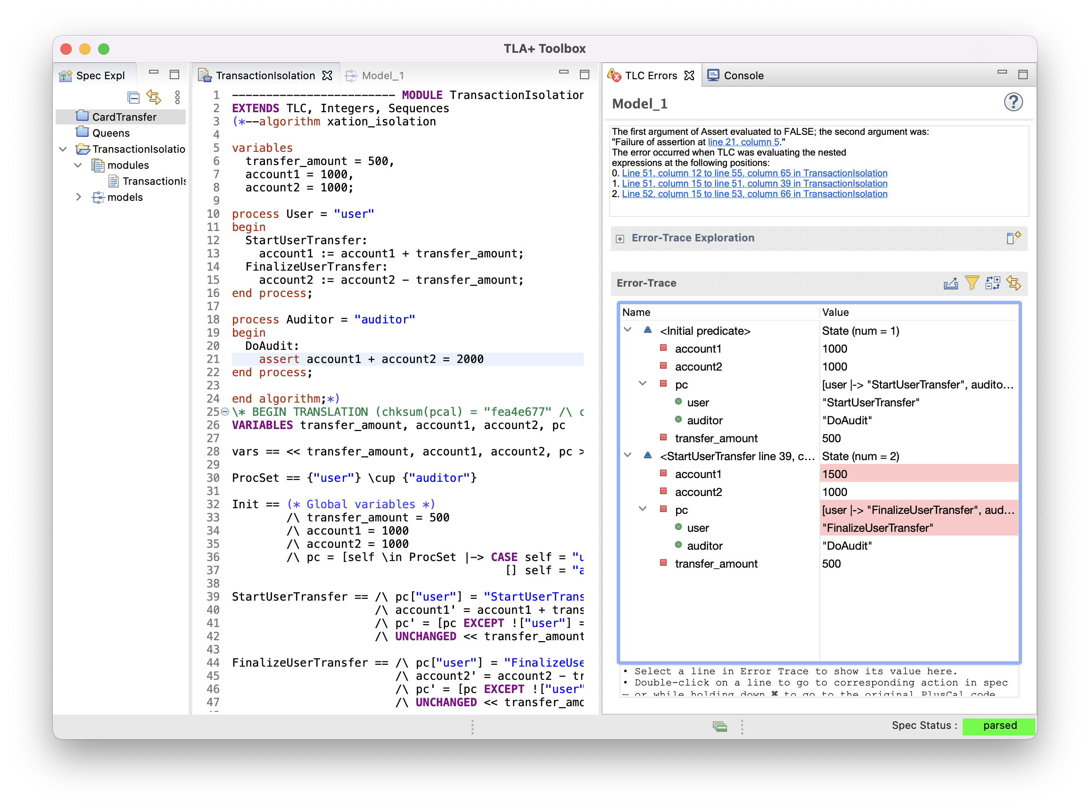Toggle the error trace filter funnel
Image resolution: width=1090 pixels, height=809 pixels.
point(972,282)
